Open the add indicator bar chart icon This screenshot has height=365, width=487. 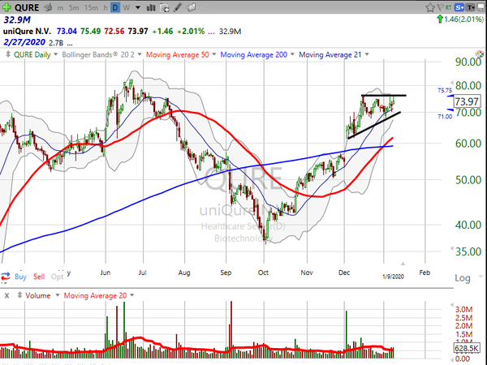(x=151, y=7)
